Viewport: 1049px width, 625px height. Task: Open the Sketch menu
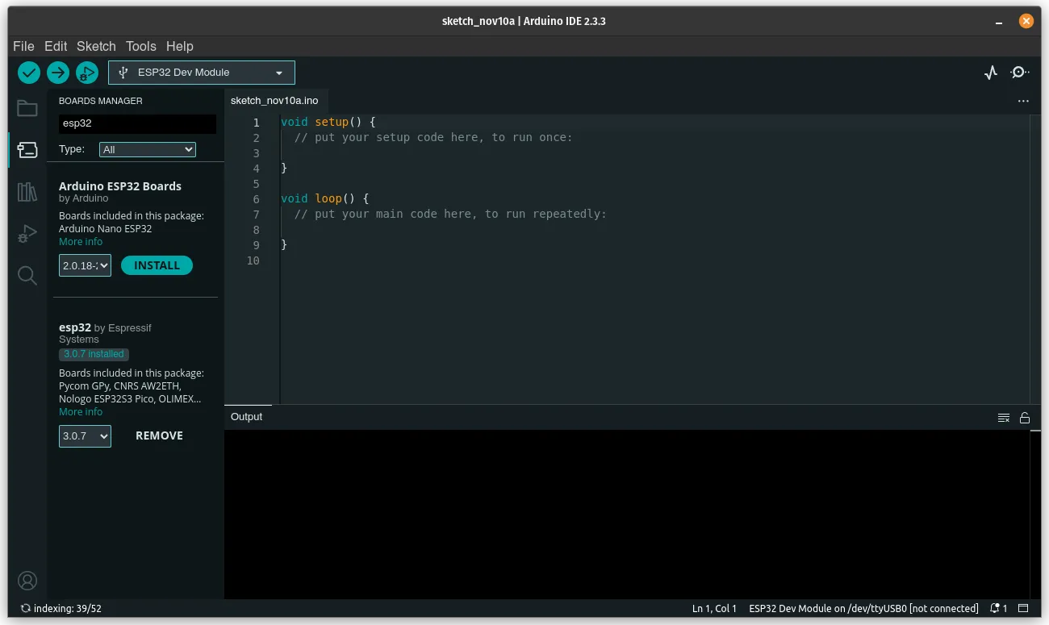96,46
